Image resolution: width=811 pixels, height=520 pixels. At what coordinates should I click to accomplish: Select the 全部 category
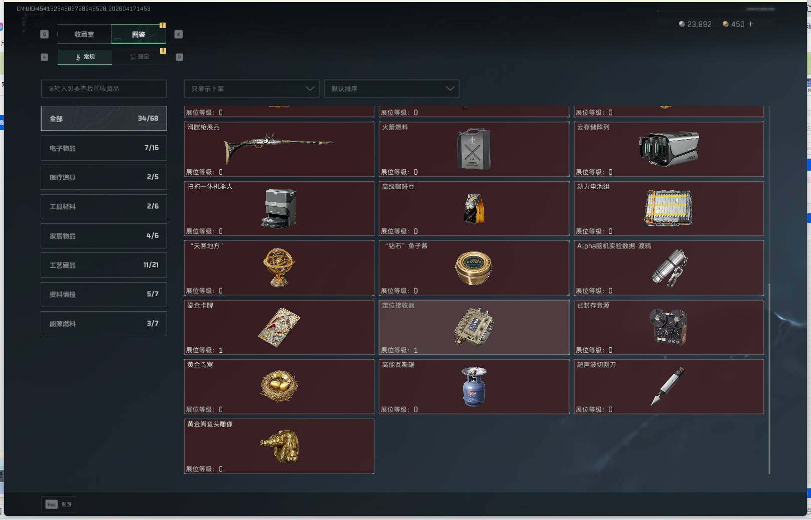(104, 118)
